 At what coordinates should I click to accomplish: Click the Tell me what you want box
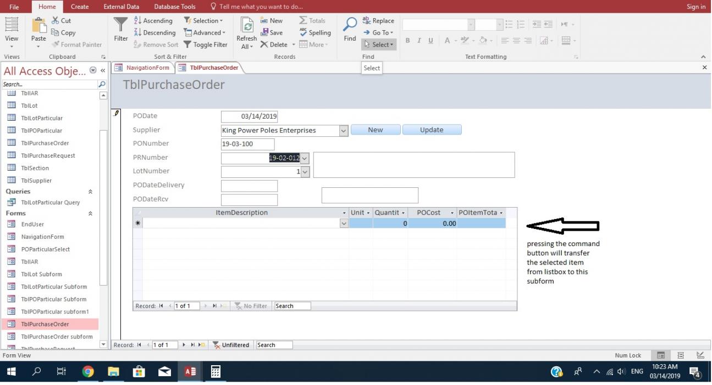257,7
